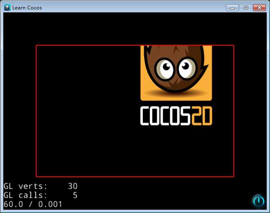Click the "60.0 / 0.001" FPS readout

[x=33, y=204]
